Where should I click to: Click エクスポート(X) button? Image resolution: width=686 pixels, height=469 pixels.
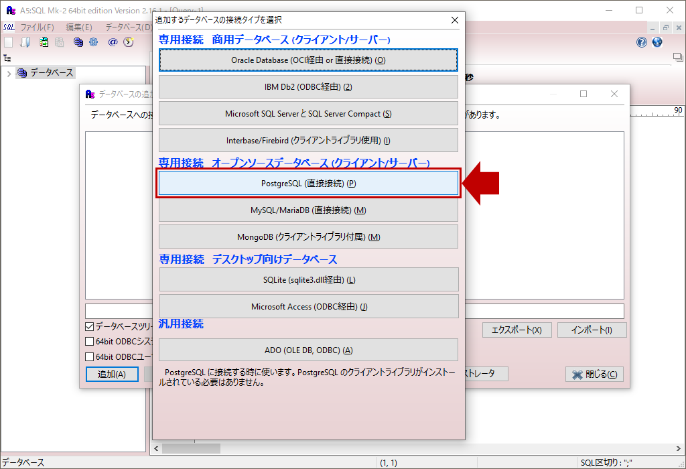coord(517,330)
